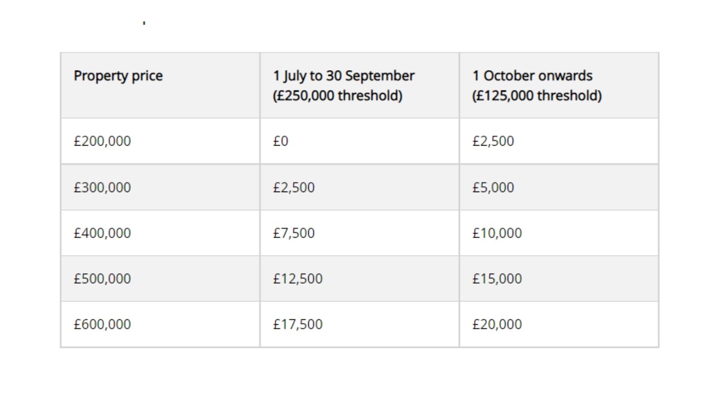The width and height of the screenshot is (716, 402).
Task: Click the £0 stamp duty cell
Action: pyautogui.click(x=359, y=141)
